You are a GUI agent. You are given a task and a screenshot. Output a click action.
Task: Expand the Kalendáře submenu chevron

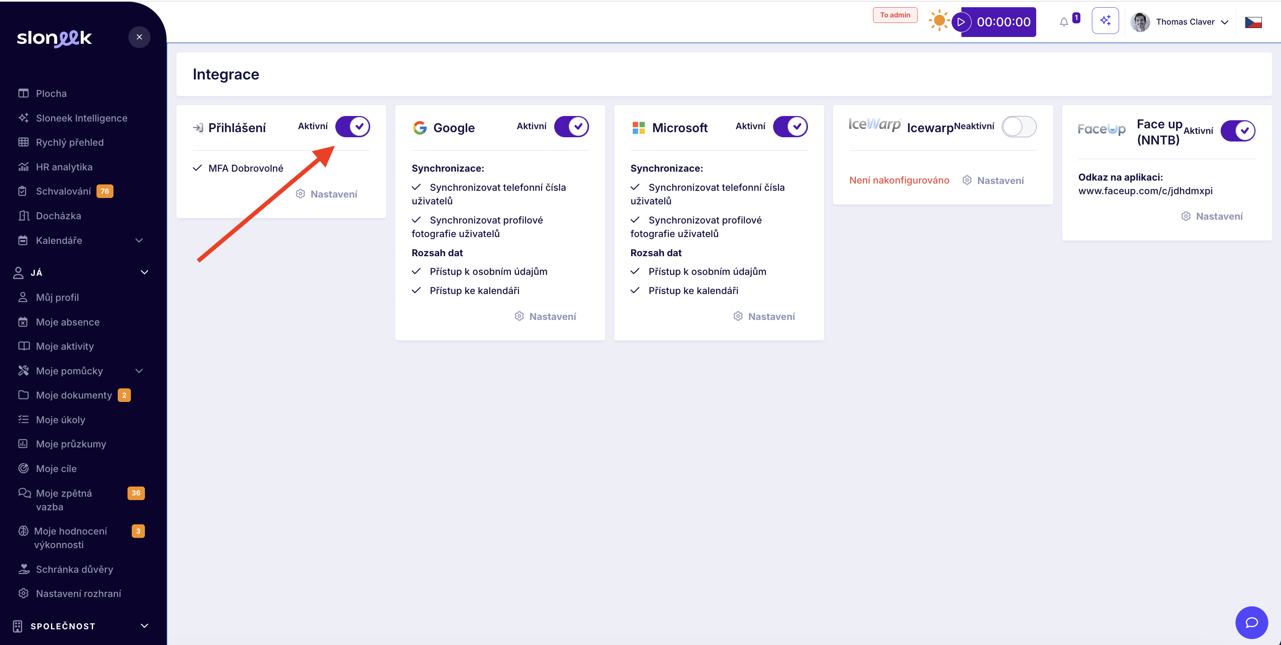[139, 240]
